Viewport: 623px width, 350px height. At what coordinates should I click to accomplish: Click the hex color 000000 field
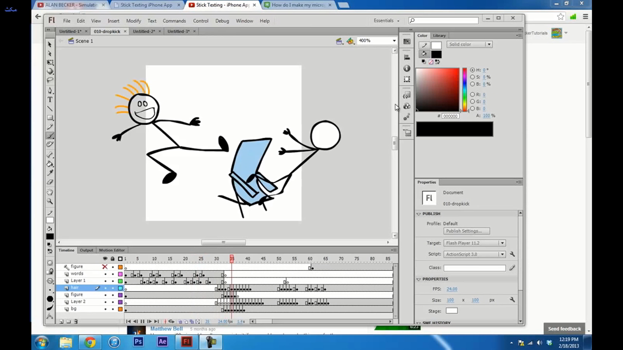click(x=450, y=116)
